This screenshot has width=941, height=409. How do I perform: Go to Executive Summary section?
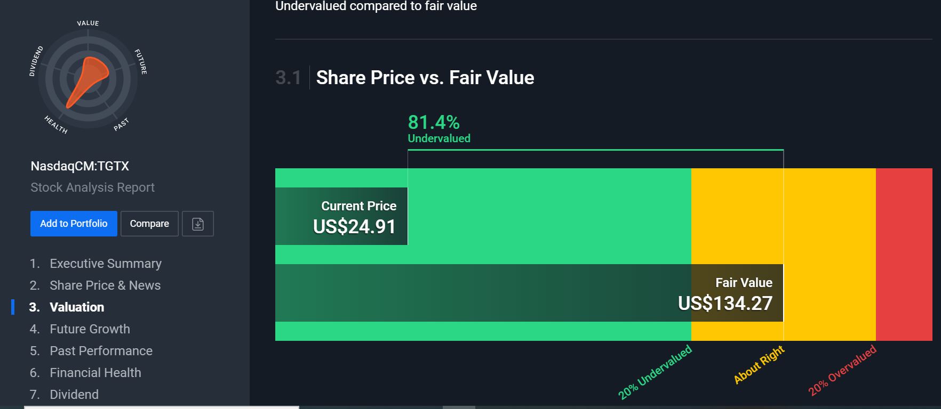[105, 264]
